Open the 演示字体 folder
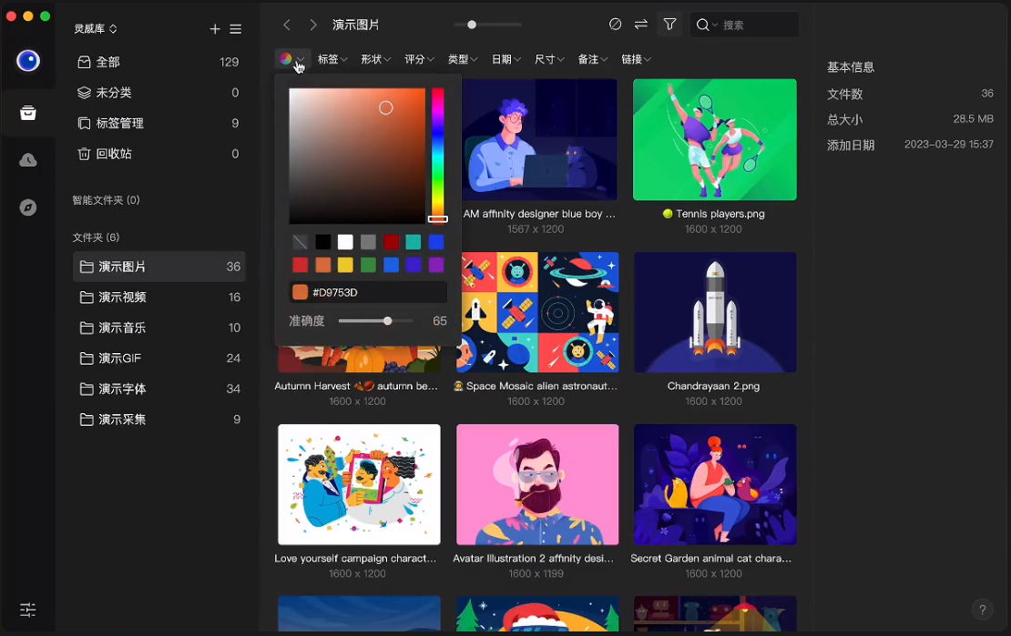 click(158, 389)
